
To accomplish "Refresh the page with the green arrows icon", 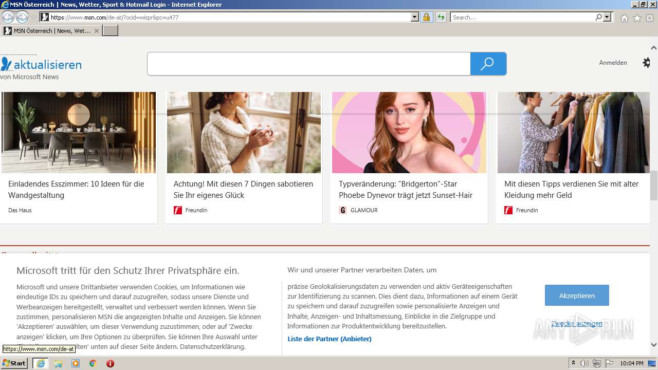I will point(441,17).
